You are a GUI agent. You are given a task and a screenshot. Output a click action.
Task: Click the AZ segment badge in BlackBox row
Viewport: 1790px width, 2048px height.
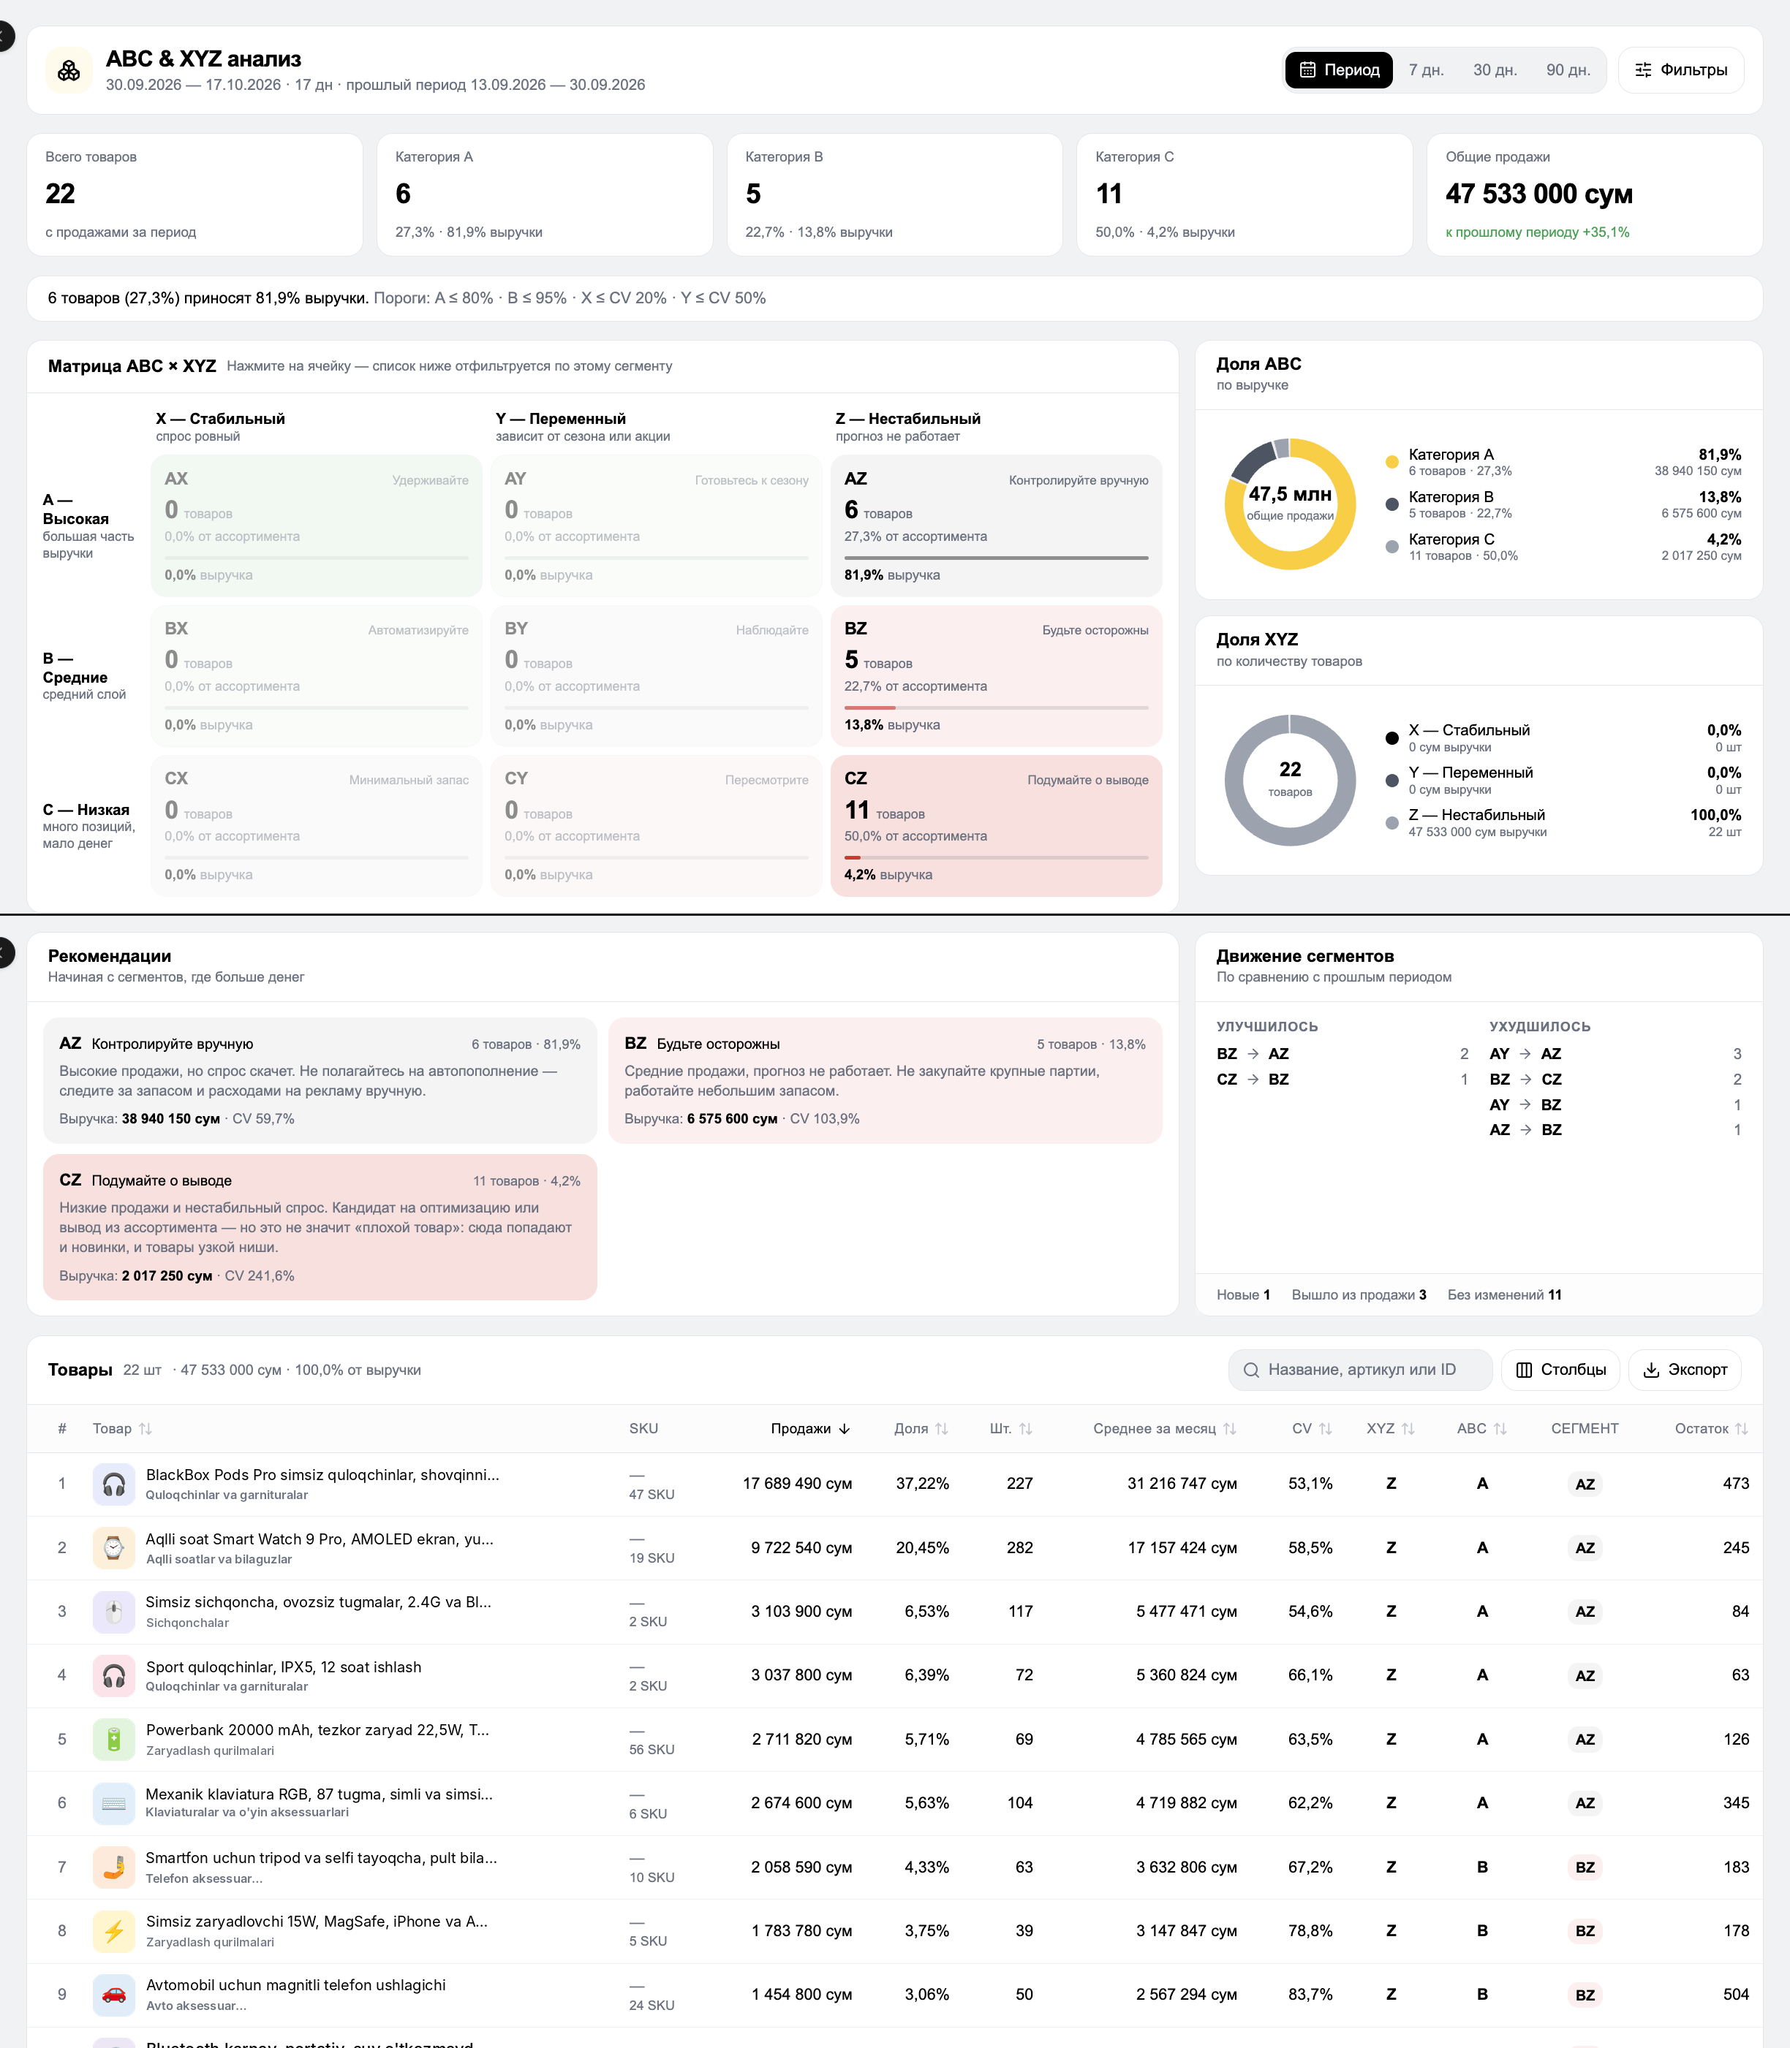[1585, 1484]
